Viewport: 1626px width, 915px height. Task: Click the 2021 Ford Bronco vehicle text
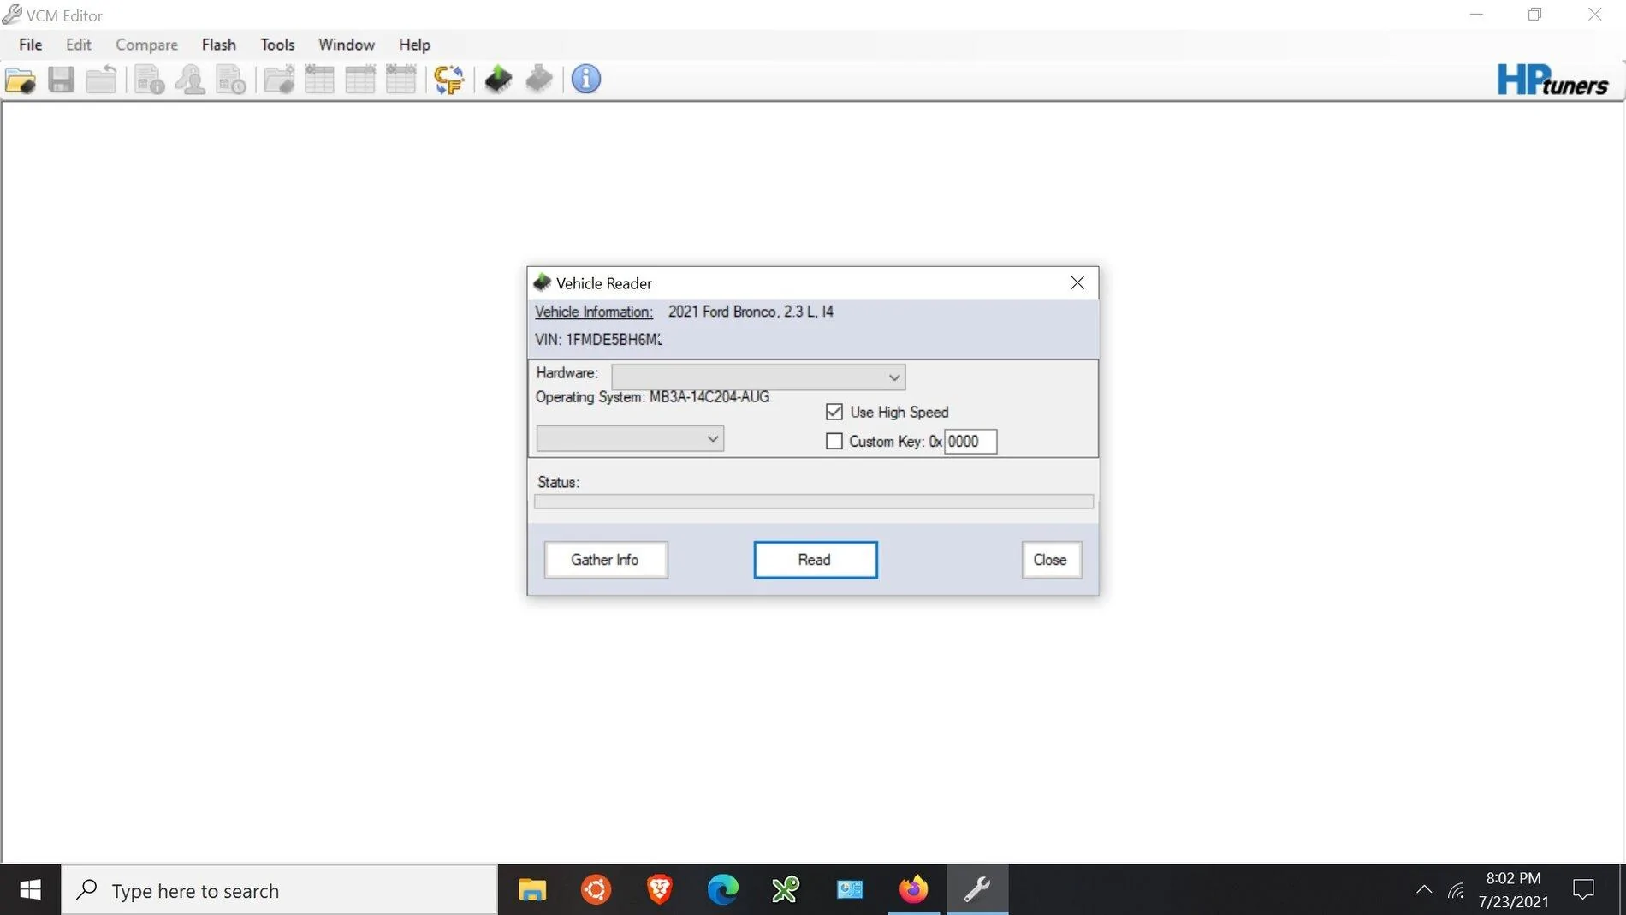(x=751, y=312)
